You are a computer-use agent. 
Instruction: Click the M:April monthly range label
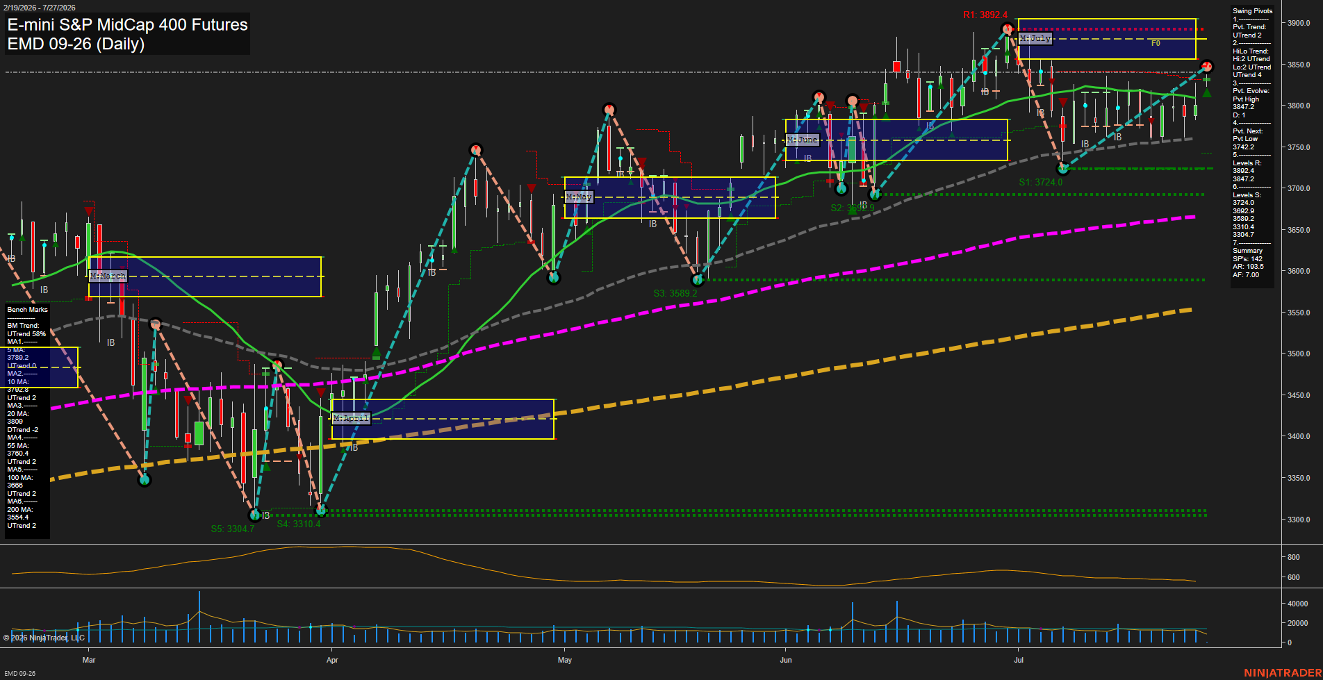click(351, 418)
